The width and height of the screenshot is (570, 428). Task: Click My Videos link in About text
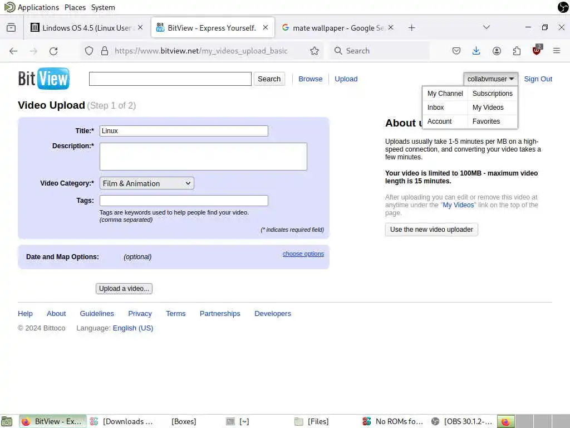458,205
